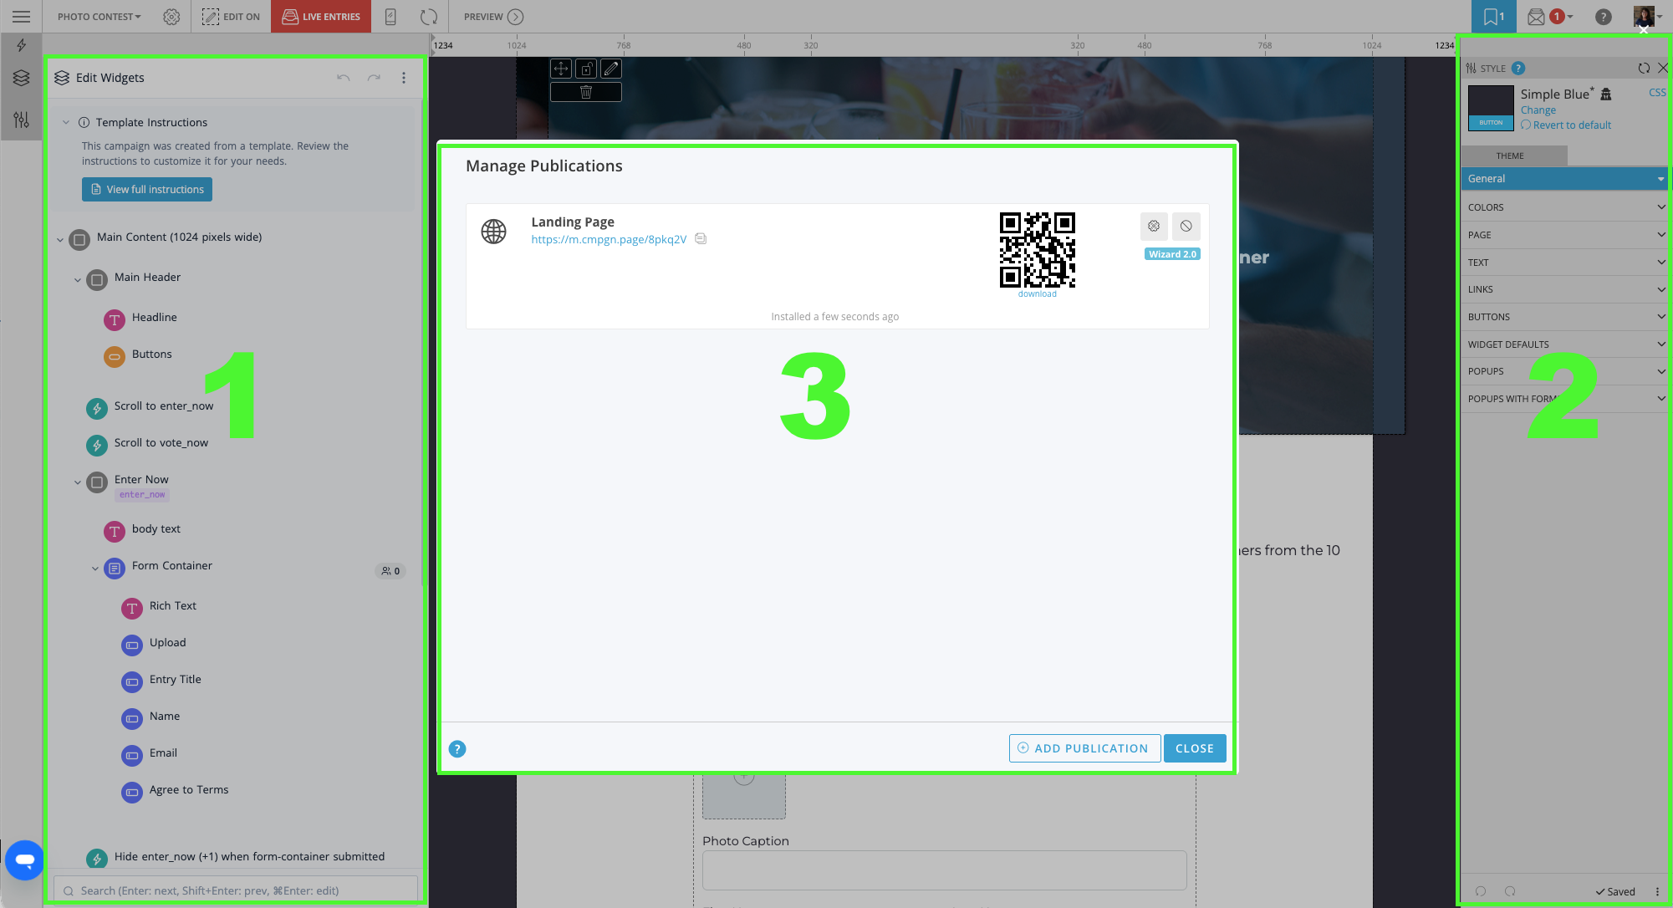This screenshot has width=1673, height=908.
Task: Click the help question icon in the dialog
Action: point(457,749)
